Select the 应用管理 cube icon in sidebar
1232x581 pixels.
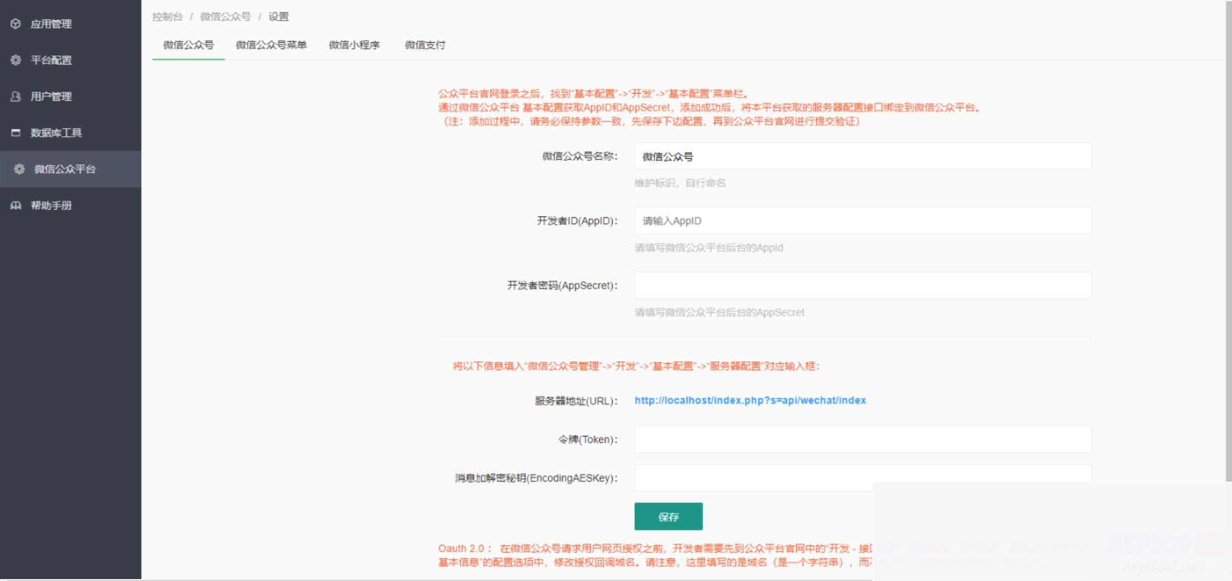[x=15, y=24]
